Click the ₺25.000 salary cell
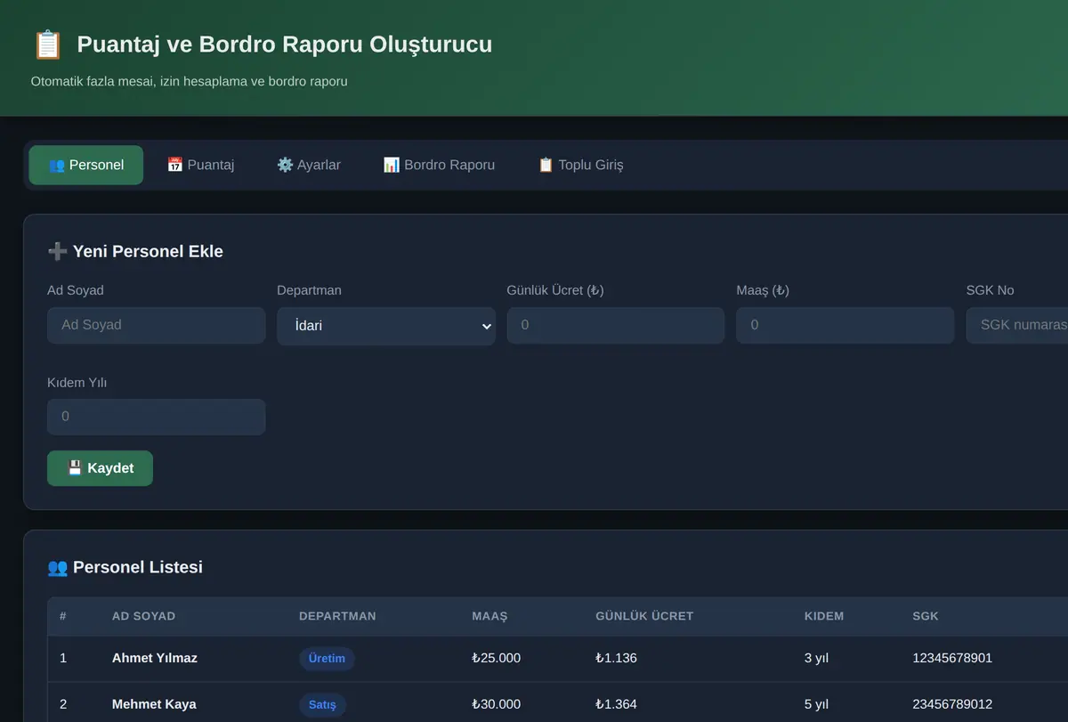The width and height of the screenshot is (1068, 722). [x=497, y=658]
